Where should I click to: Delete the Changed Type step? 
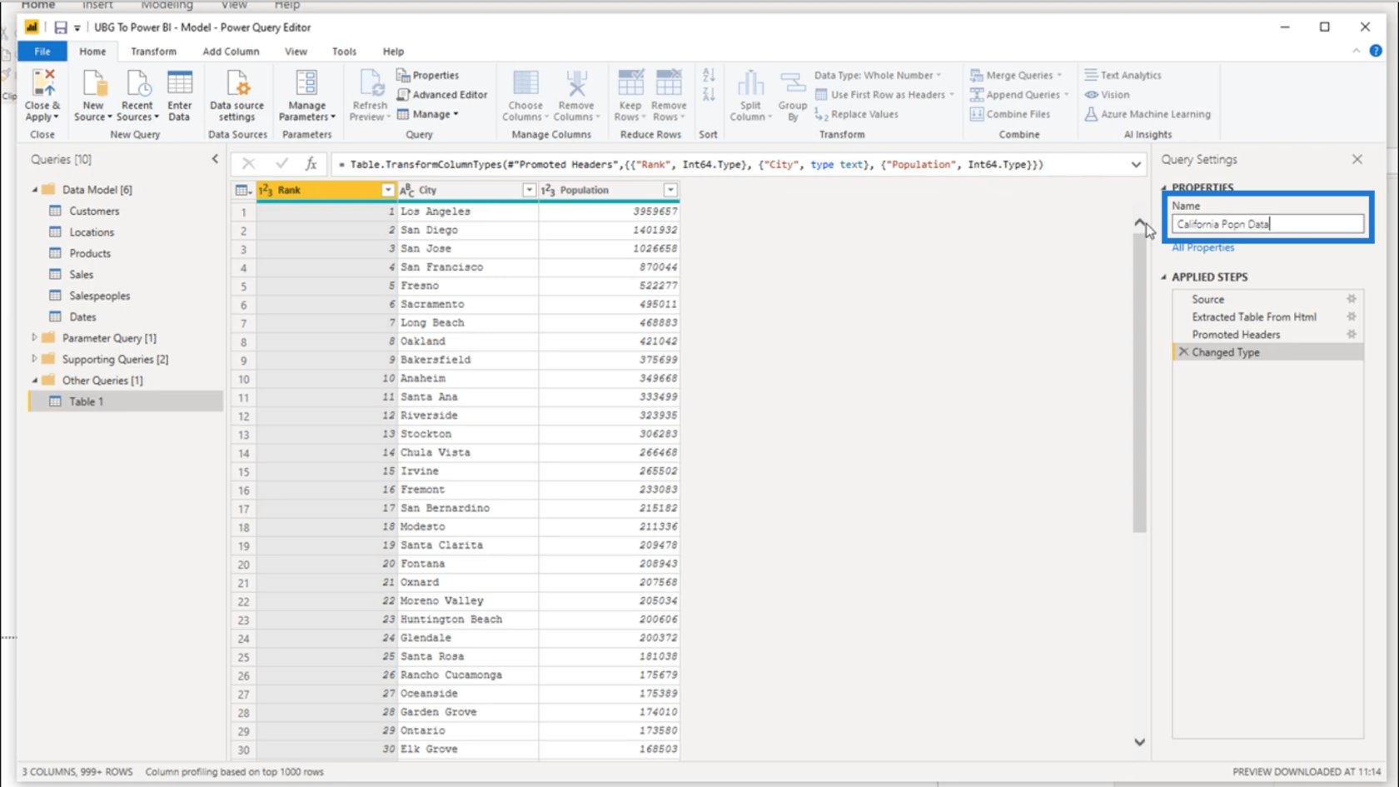coord(1183,352)
